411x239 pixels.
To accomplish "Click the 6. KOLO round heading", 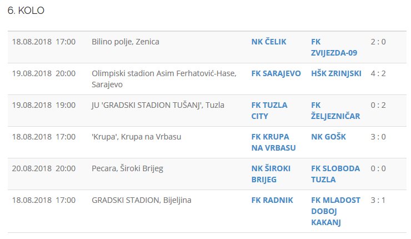I will pyautogui.click(x=26, y=11).
